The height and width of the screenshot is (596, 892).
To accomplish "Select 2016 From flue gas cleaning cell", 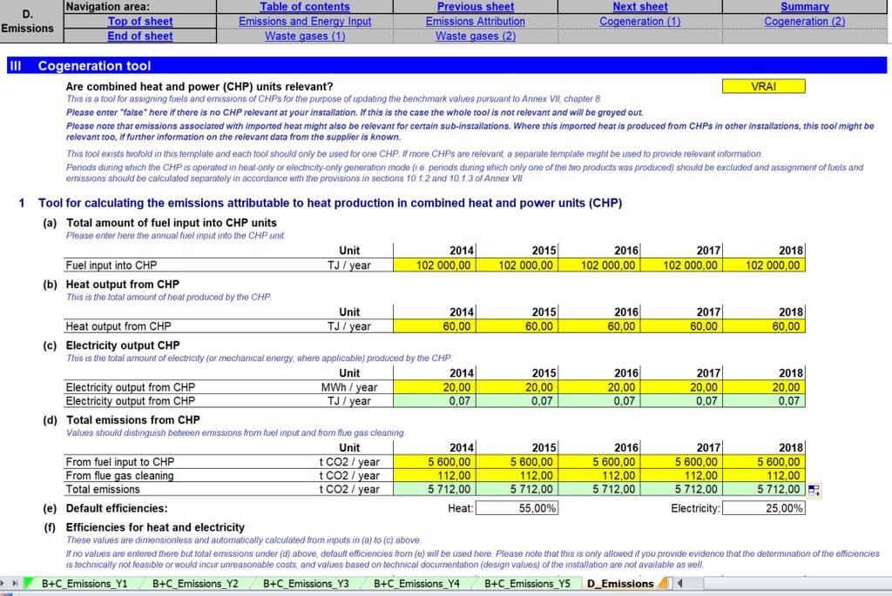I will (x=599, y=476).
